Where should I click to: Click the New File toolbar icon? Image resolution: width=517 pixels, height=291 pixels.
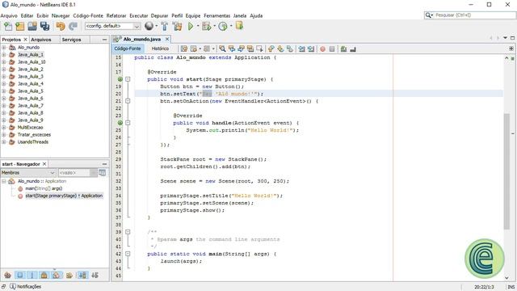pyautogui.click(x=7, y=26)
